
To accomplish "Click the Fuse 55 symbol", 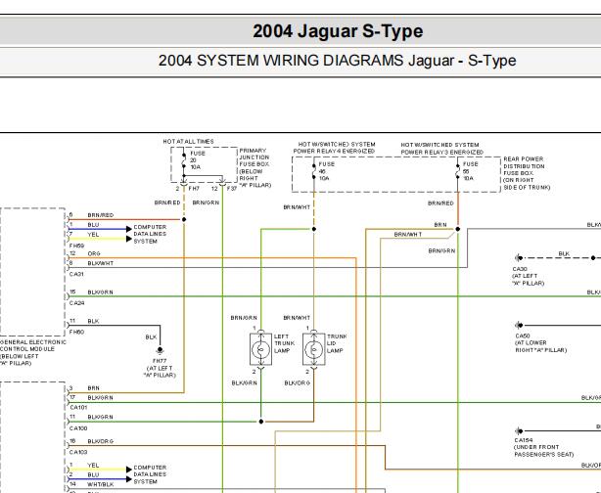I will (458, 171).
